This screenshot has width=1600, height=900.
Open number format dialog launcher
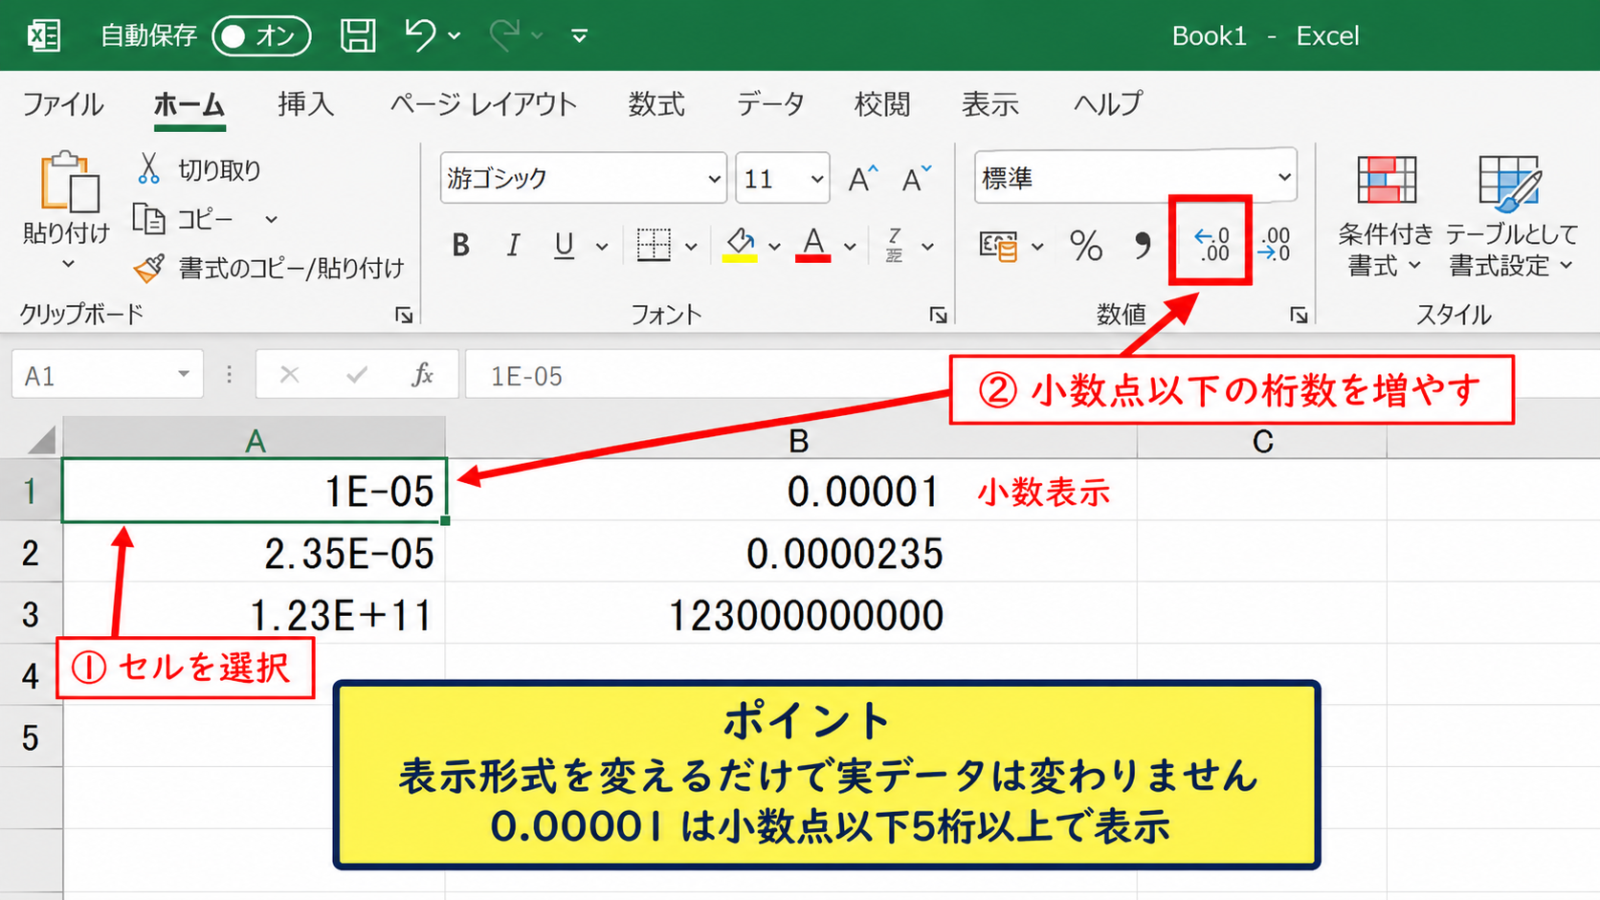(1299, 315)
